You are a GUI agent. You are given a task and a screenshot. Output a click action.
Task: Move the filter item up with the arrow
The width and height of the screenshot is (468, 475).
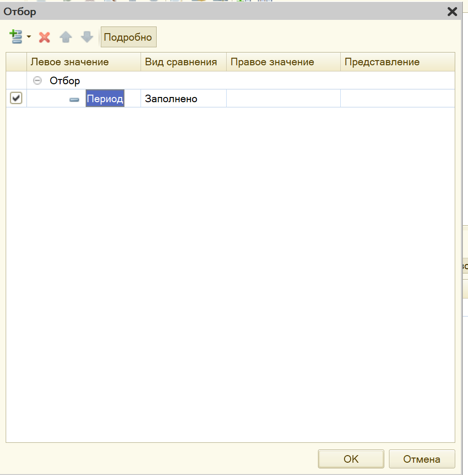[x=66, y=37]
